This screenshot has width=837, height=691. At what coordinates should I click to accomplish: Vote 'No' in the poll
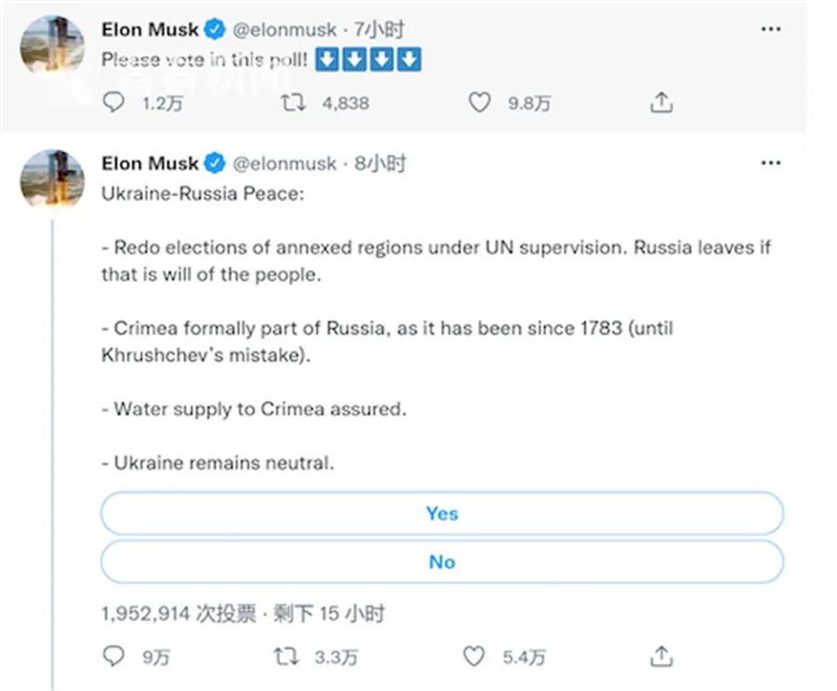pos(442,562)
